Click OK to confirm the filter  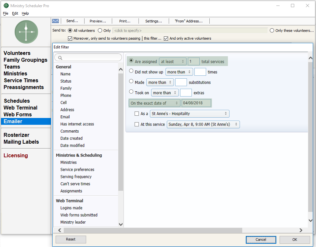tap(295, 240)
